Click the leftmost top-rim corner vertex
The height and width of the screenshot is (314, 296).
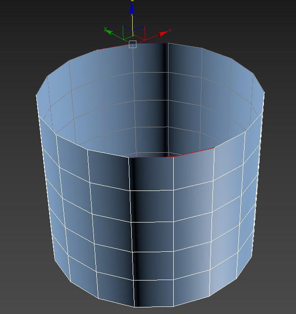[x=36, y=95]
